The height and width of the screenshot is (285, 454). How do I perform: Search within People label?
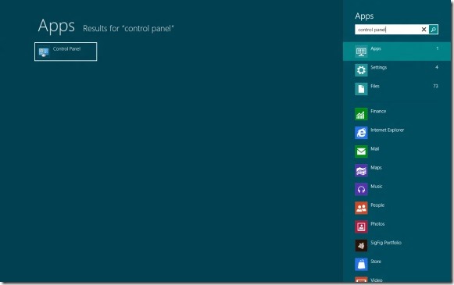tap(377, 205)
